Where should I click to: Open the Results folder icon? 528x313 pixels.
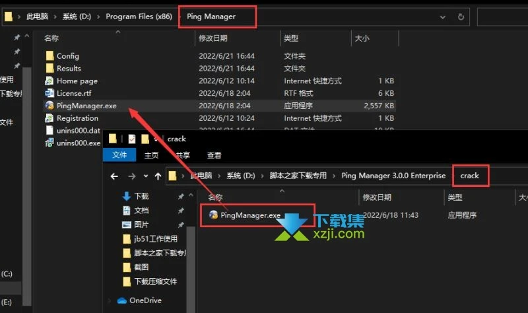point(49,69)
